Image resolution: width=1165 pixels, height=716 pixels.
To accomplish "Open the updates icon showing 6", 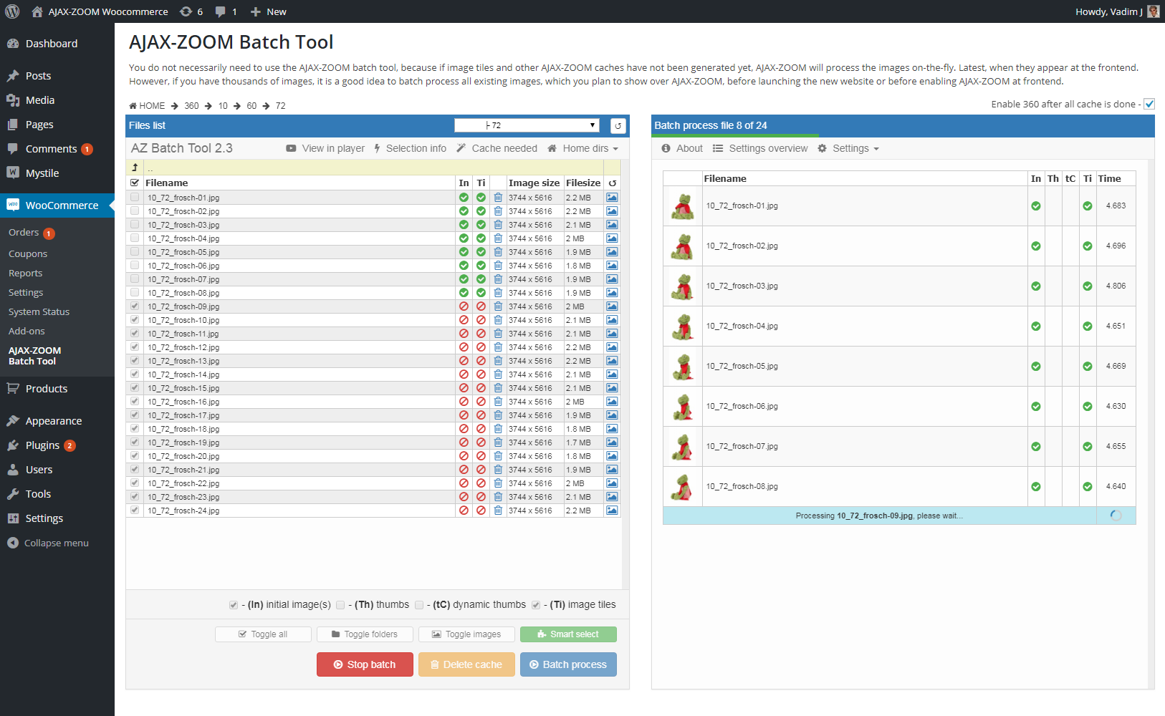I will coord(191,11).
